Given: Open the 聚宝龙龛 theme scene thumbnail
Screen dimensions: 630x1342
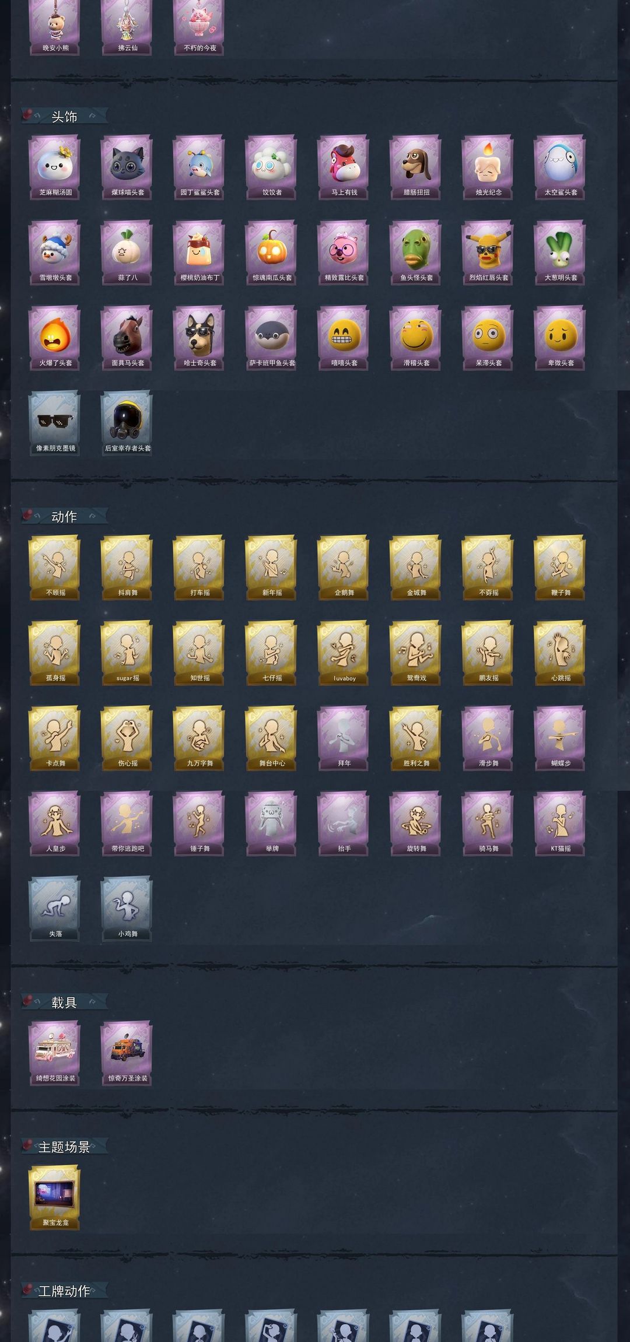Looking at the screenshot, I should [x=55, y=1197].
